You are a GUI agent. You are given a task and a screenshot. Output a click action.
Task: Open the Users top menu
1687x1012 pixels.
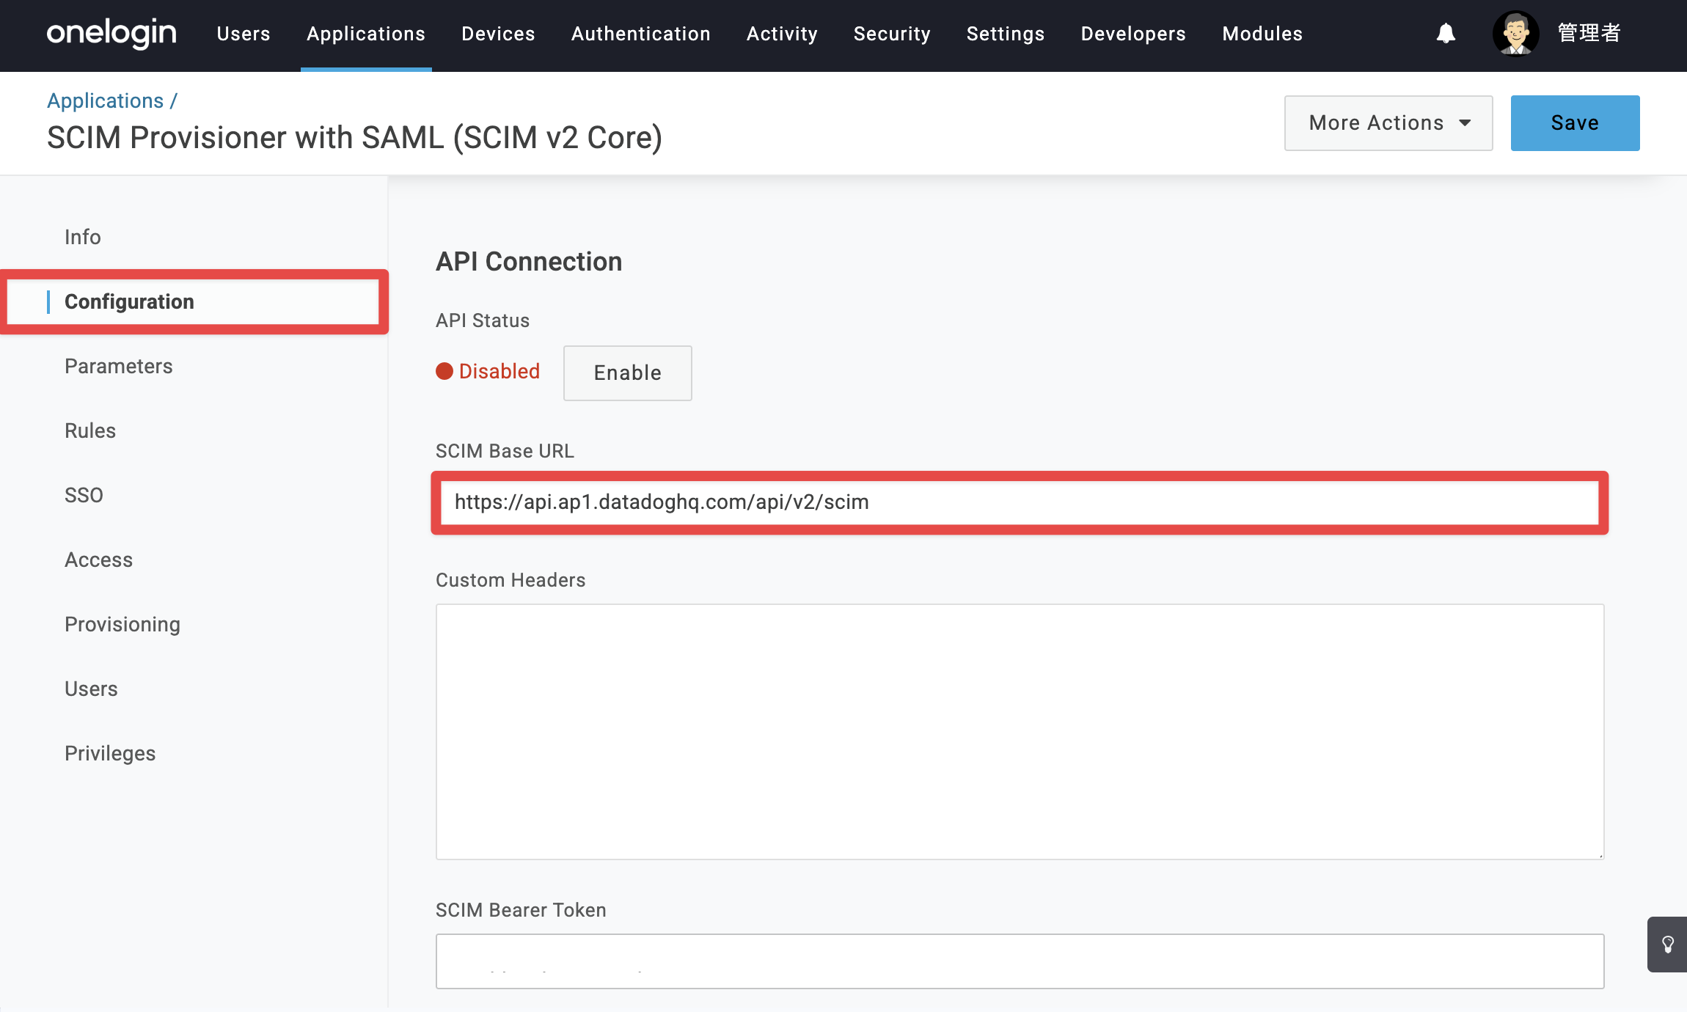point(244,34)
